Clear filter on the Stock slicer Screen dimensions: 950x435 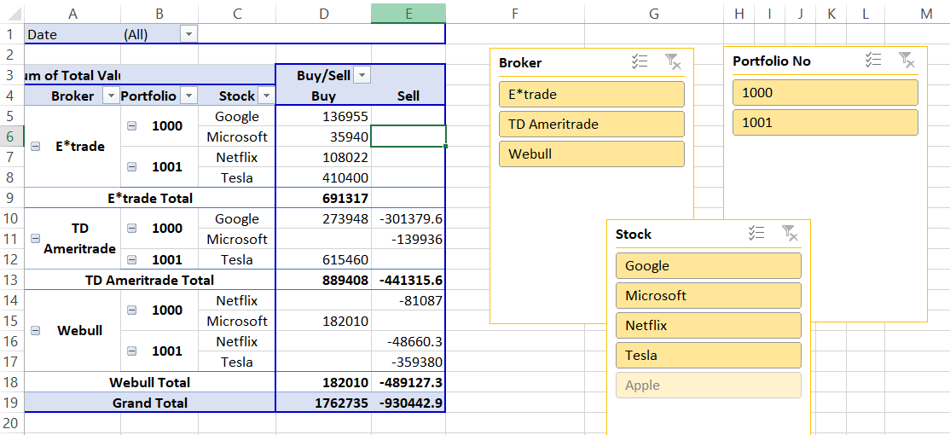coord(789,233)
